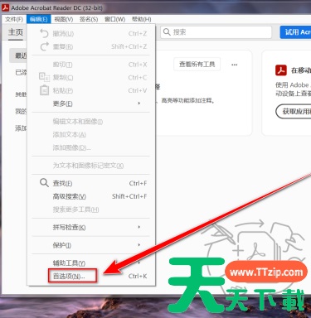This screenshot has width=311, height=318.
Task: Click the Ctrl+V shortcut label
Action: click(138, 90)
